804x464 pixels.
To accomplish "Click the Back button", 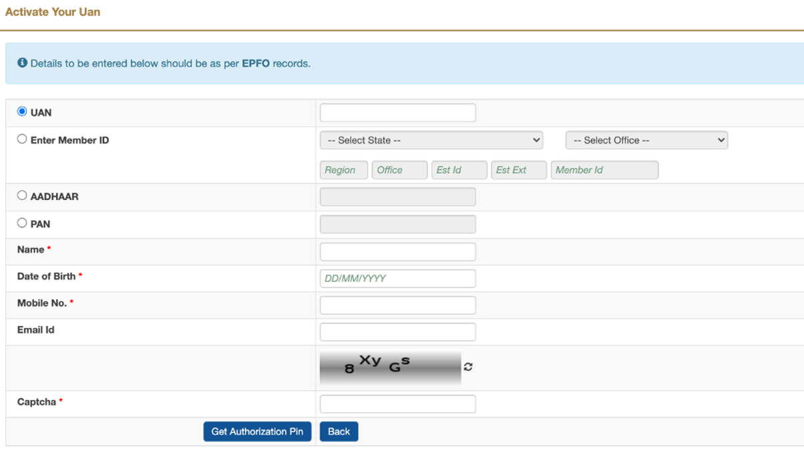I will point(339,431).
